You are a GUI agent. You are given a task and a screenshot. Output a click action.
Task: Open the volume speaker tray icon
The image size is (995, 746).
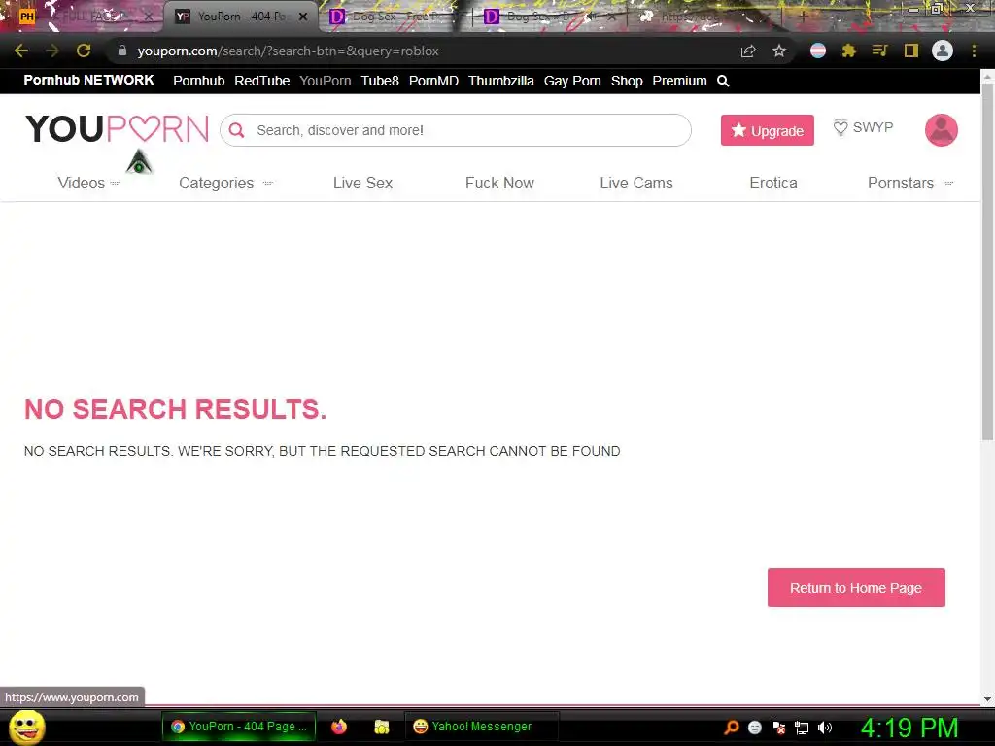coord(825,727)
